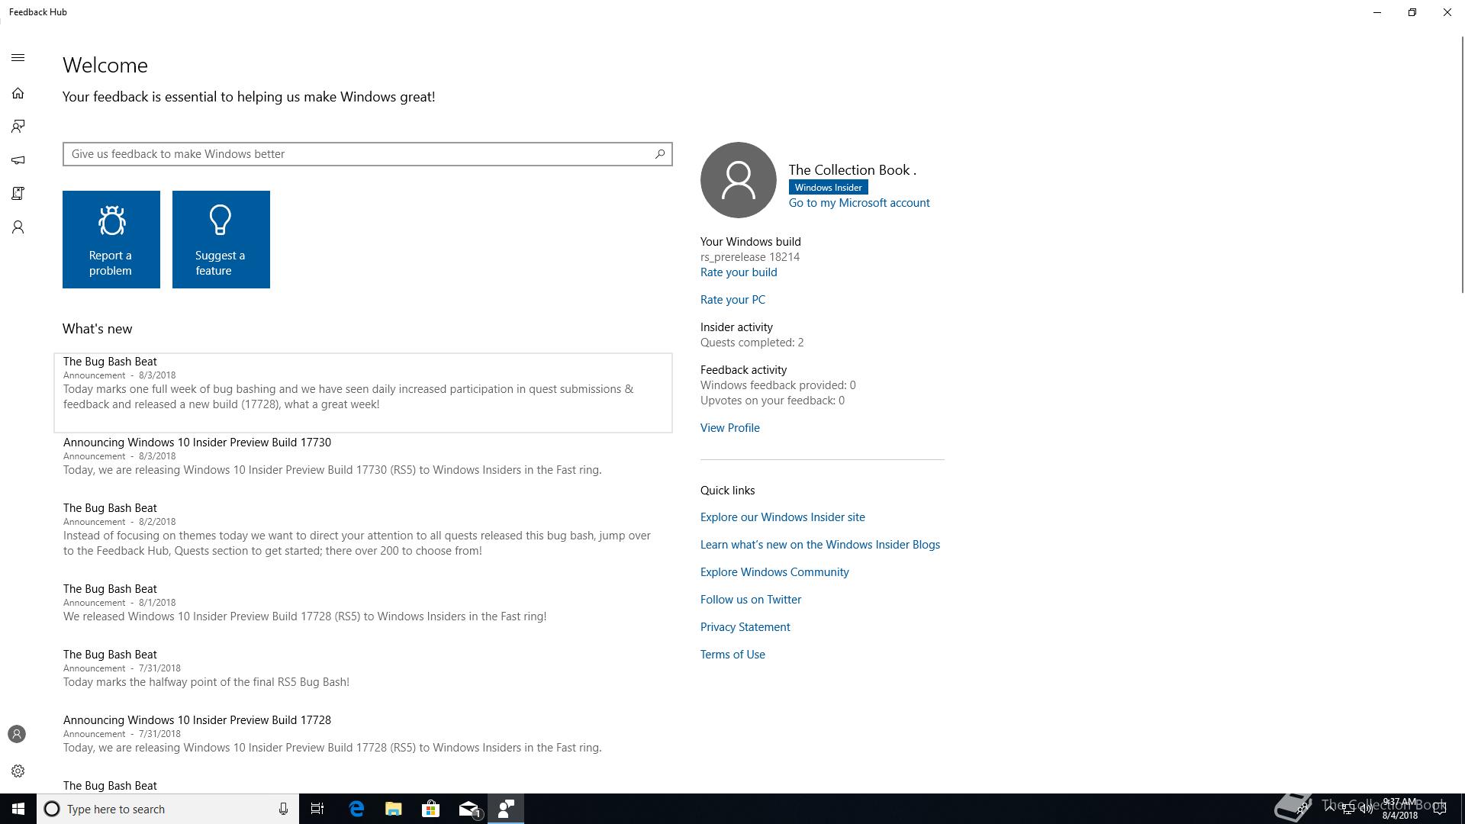The width and height of the screenshot is (1465, 824).
Task: Click the Suggest a feature tile
Action: (221, 240)
